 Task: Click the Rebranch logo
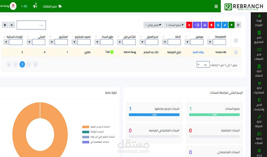pyautogui.click(x=244, y=7)
